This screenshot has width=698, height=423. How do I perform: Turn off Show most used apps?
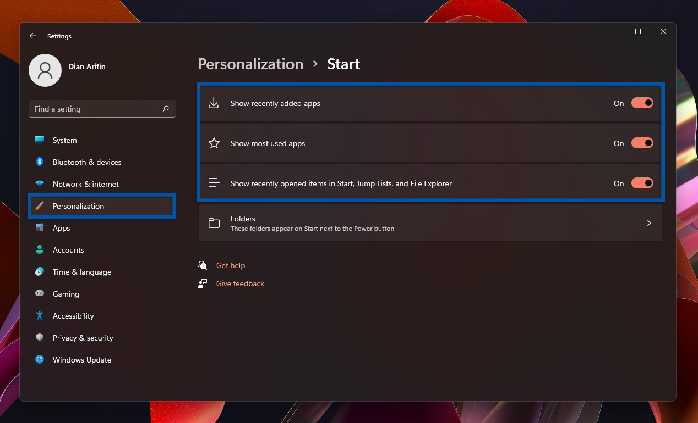pyautogui.click(x=642, y=143)
